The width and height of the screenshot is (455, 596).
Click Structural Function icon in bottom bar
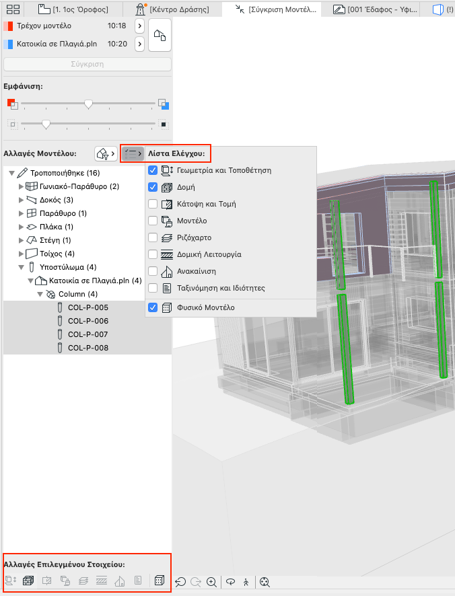click(x=102, y=580)
